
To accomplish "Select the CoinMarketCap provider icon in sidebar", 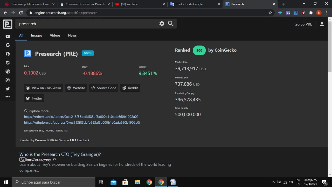I will [8, 80].
